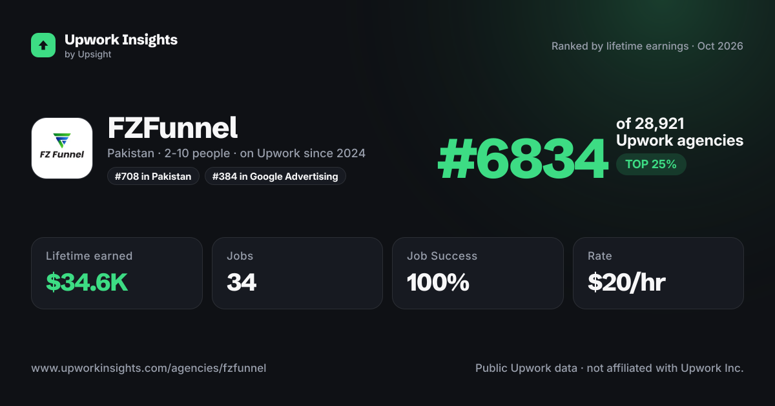Click the 'Rate' card label

[x=600, y=256]
